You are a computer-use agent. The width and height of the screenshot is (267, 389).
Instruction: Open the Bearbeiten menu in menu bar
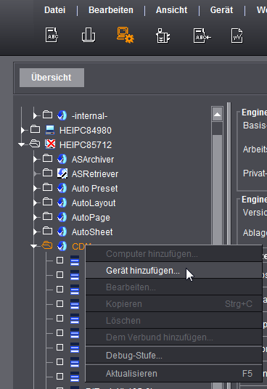(x=111, y=10)
